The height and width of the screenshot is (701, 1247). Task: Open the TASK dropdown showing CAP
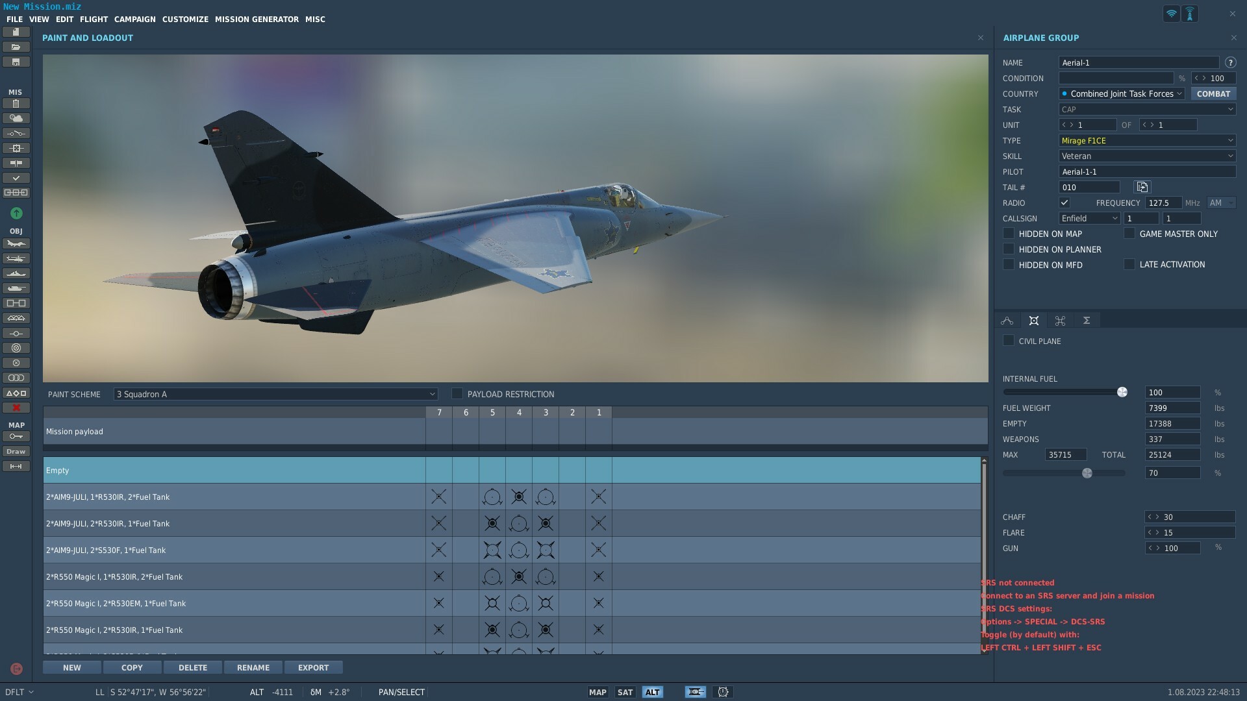coord(1147,109)
